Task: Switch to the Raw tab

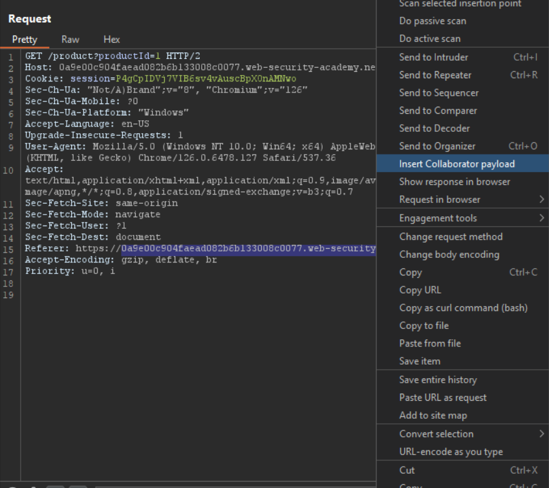Action: (70, 39)
